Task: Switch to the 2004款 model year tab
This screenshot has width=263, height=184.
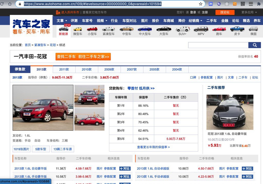Action: [x=177, y=69]
